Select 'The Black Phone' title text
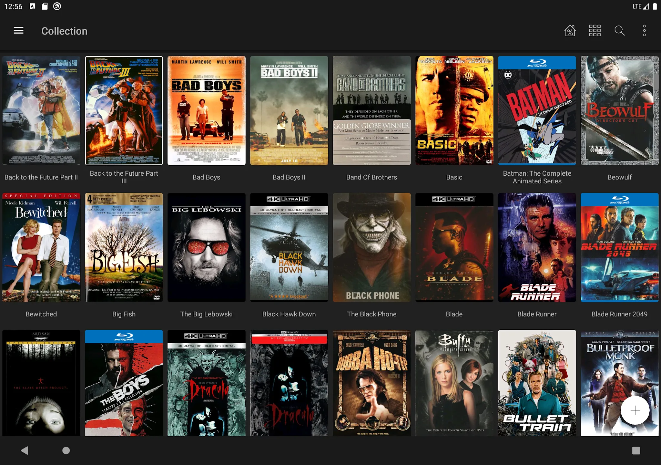This screenshot has width=661, height=465. tap(372, 314)
